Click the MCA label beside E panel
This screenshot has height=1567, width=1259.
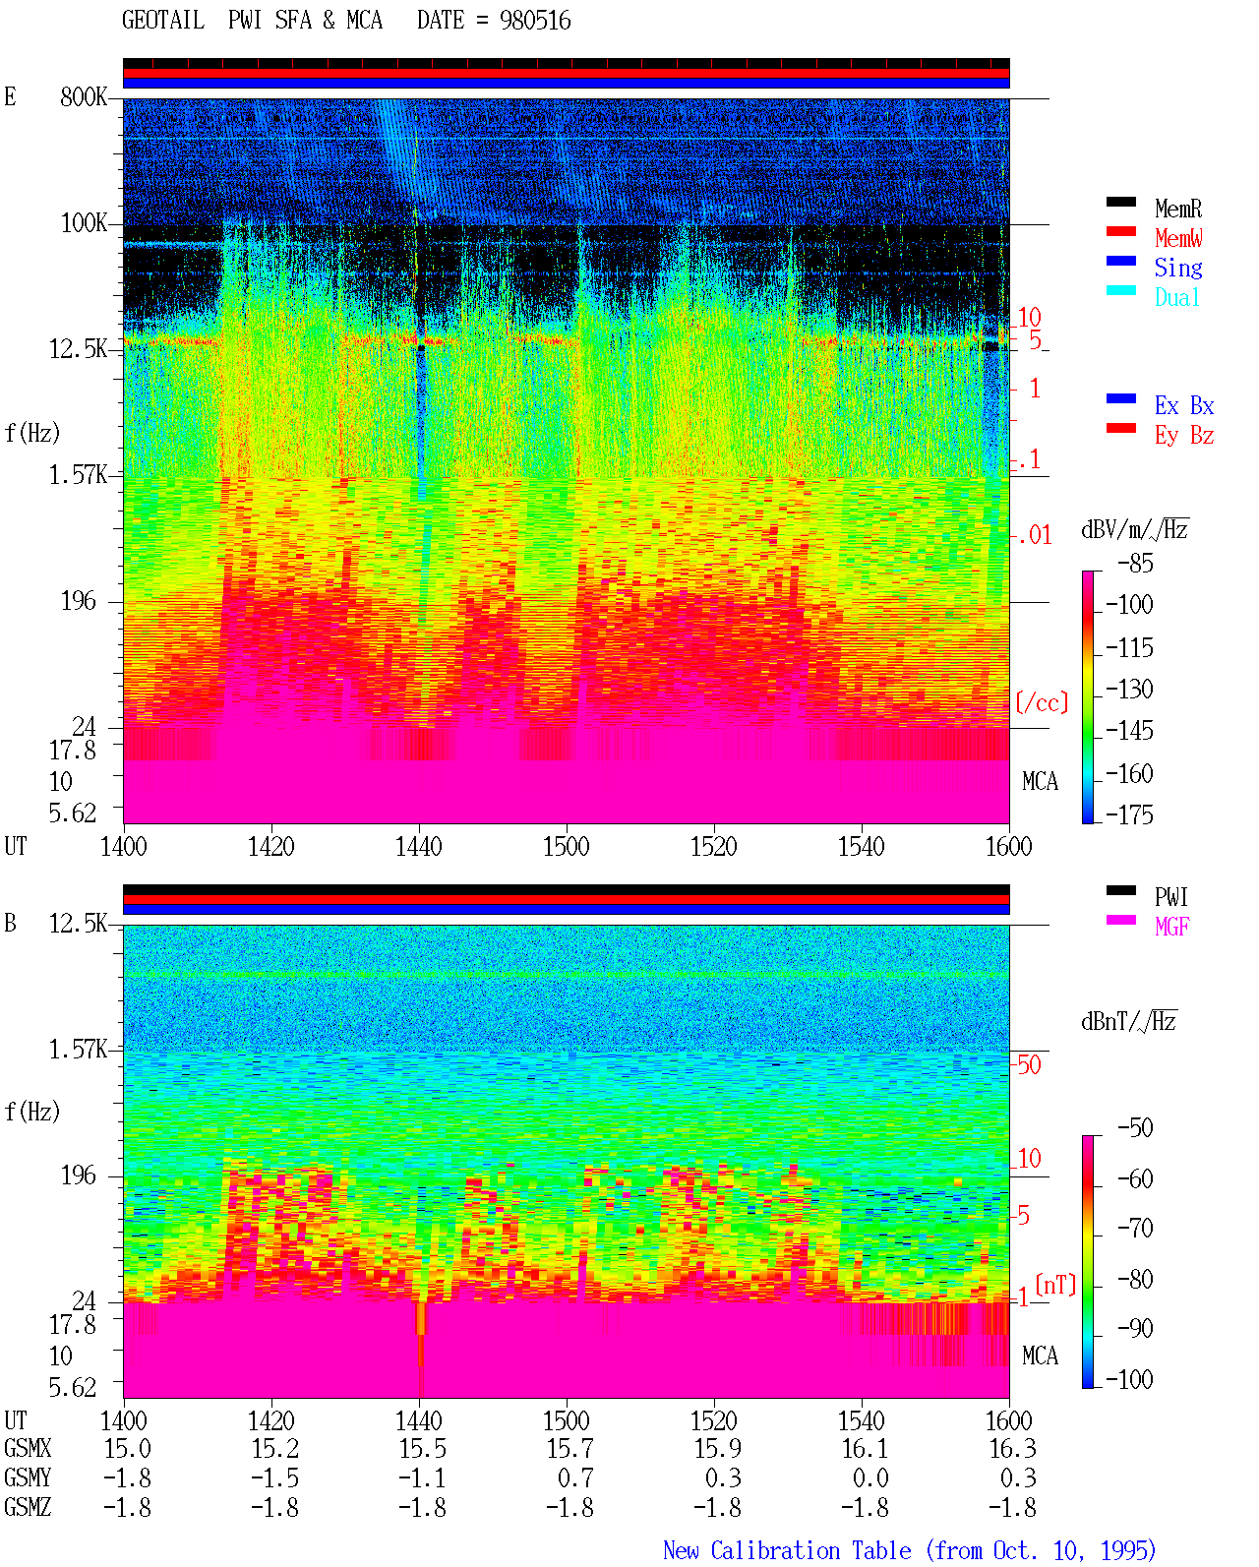click(1040, 782)
